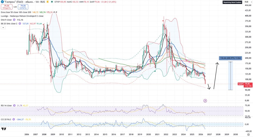
Task: Click the CCI 20 hlc3 refresh icon
Action: click(x=14, y=119)
